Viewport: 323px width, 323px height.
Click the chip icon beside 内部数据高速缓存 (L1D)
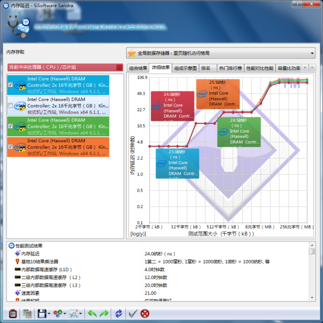pos(18,269)
